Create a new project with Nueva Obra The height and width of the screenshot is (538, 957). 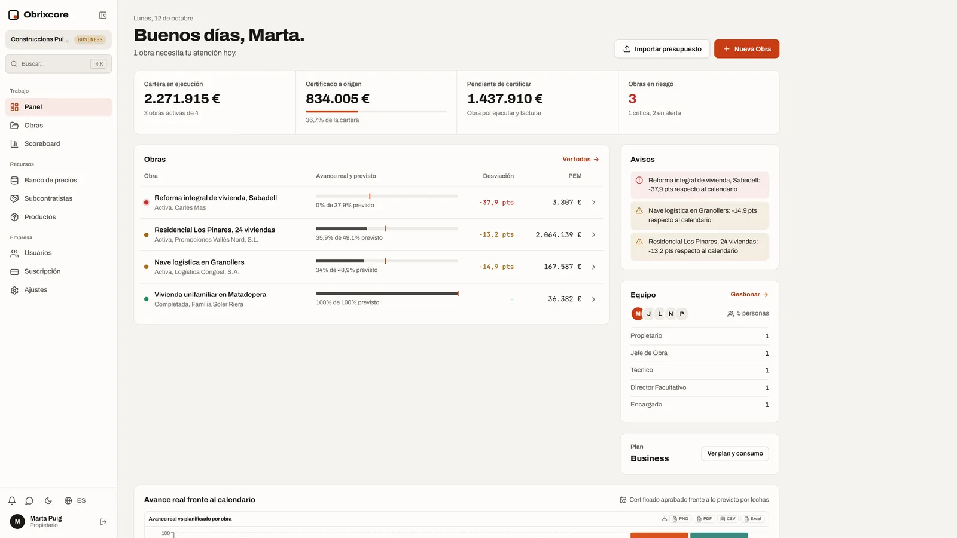pos(746,49)
